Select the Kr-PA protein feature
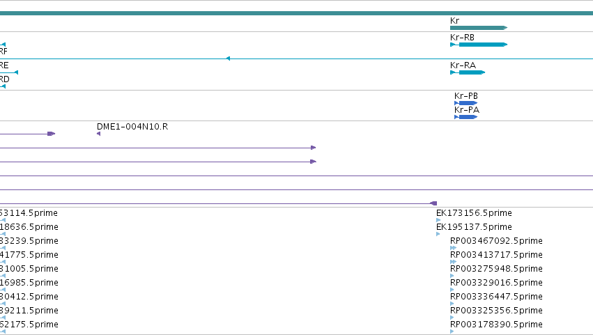This screenshot has height=335, width=593. click(466, 117)
